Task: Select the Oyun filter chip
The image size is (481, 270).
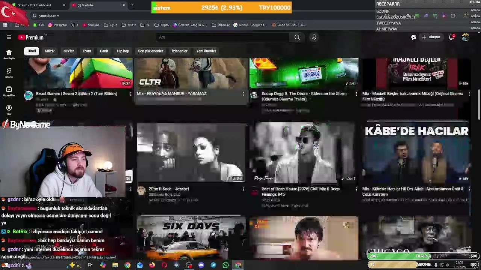Action: 87,51
